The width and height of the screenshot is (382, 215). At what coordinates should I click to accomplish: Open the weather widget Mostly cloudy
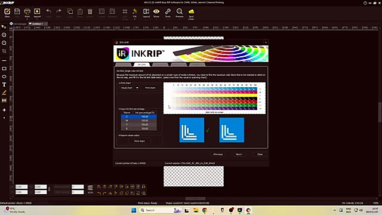15,210
